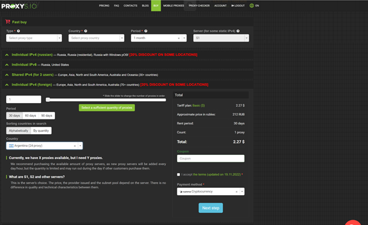Viewport: 368px width, 225px height.
Task: Click the Proxys.io logo
Action: (19, 6)
